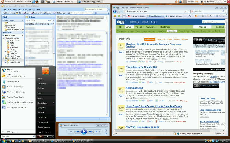
Task: Click digg it under the 71 diggs story
Action: 121,52
